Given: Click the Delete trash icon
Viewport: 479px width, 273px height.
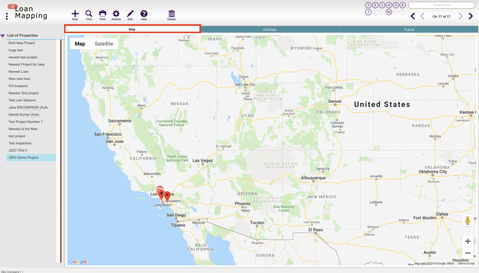Looking at the screenshot, I should pos(171,13).
